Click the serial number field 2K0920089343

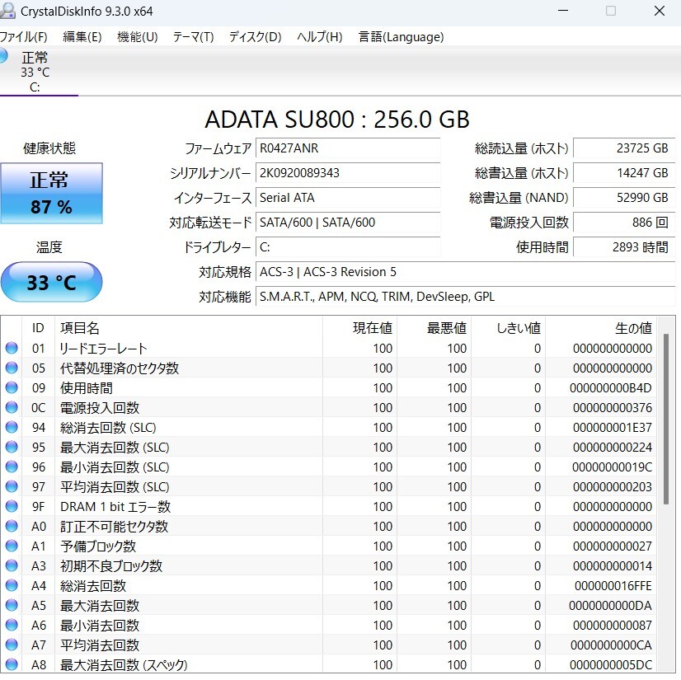tap(348, 173)
